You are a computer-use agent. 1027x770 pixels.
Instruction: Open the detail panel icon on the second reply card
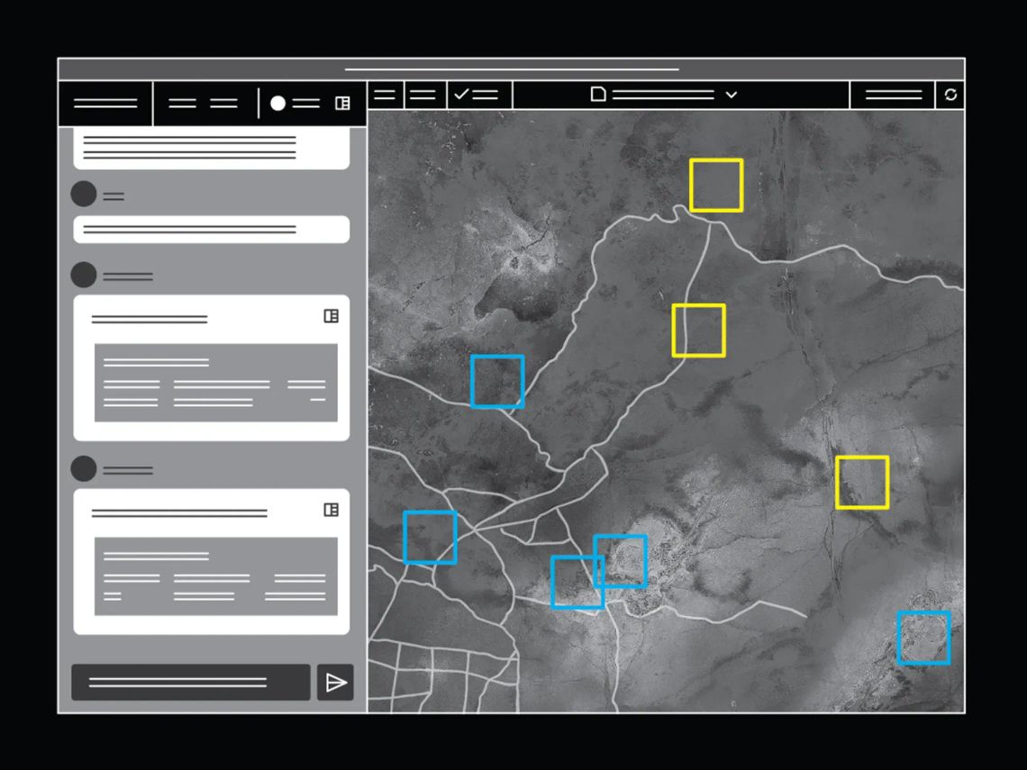tap(331, 510)
